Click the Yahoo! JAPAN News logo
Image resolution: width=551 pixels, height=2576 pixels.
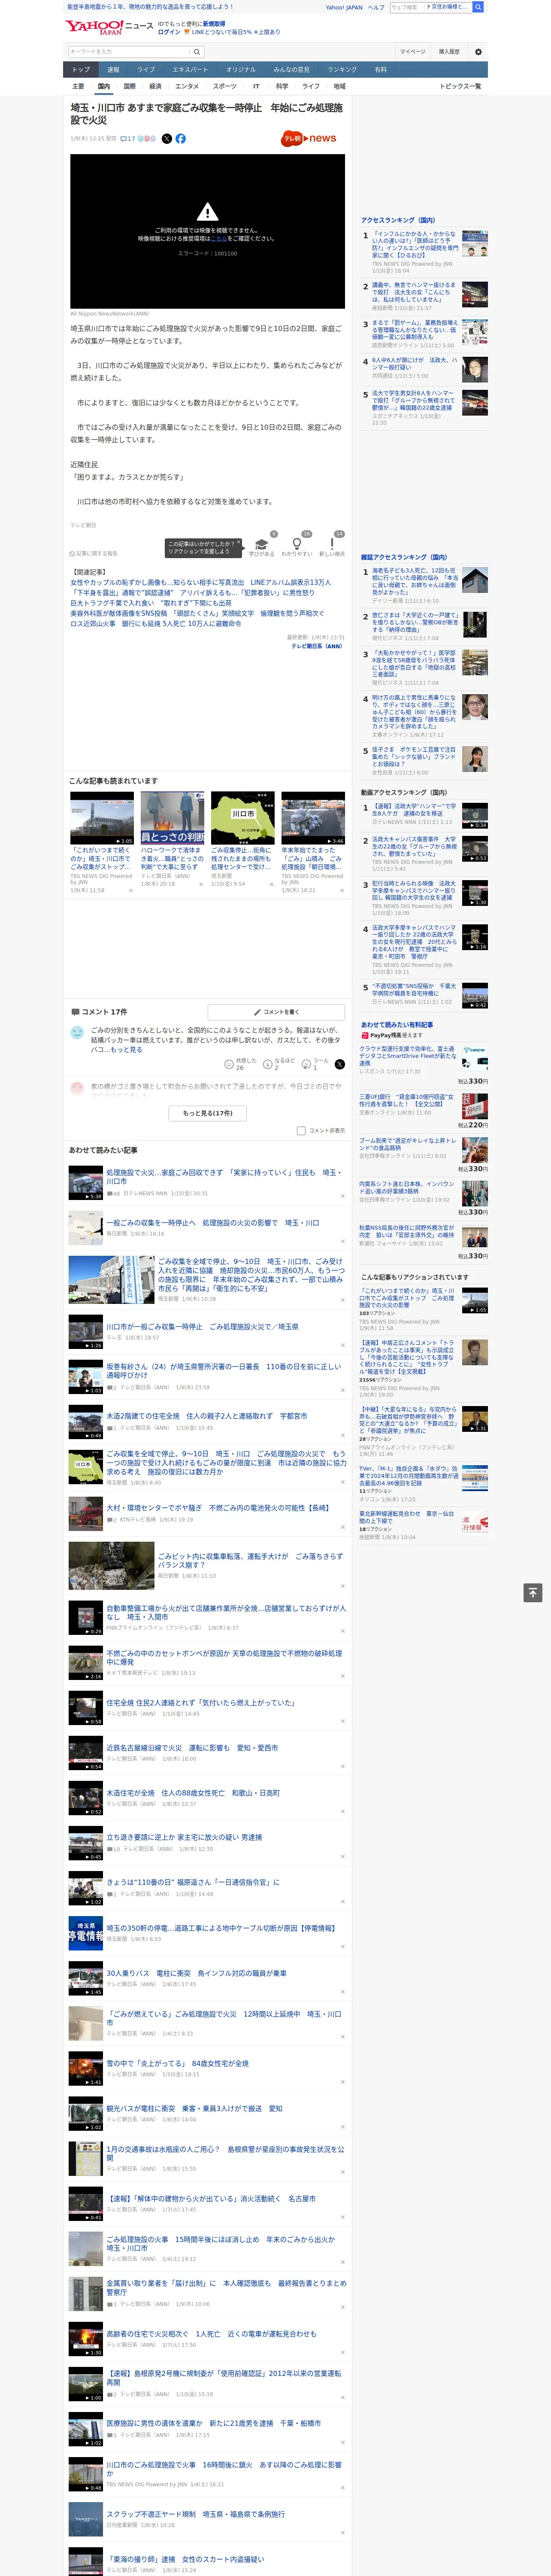pyautogui.click(x=109, y=27)
